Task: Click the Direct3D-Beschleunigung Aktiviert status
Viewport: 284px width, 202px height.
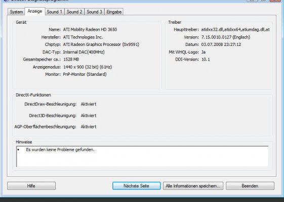Action: click(89, 116)
